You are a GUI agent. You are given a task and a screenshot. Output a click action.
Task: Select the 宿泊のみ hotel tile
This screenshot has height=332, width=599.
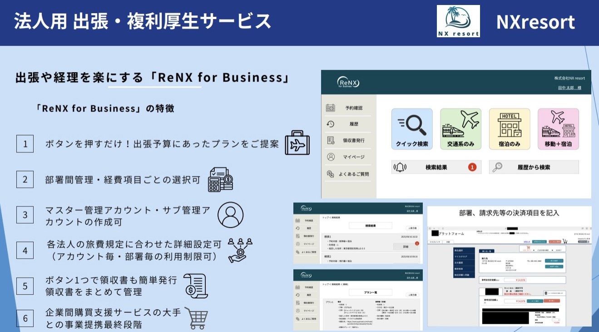510,129
